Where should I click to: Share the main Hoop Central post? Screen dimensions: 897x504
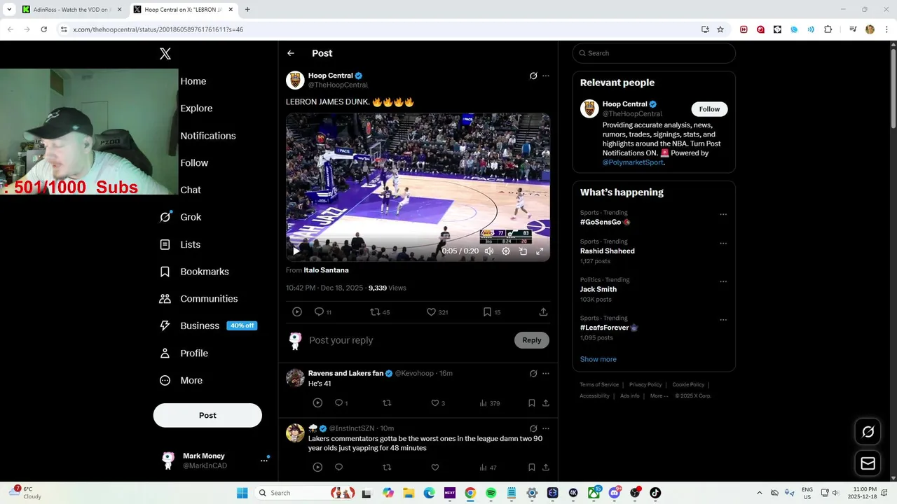(543, 312)
